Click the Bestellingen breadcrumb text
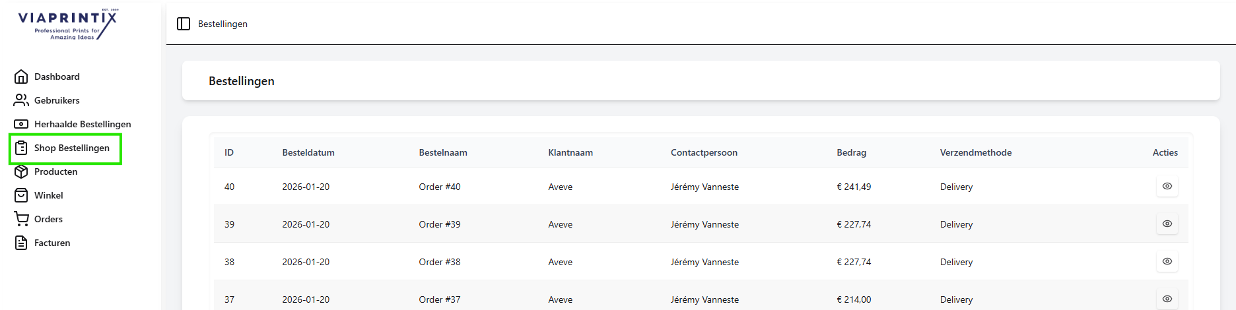The width and height of the screenshot is (1236, 310). (x=223, y=24)
